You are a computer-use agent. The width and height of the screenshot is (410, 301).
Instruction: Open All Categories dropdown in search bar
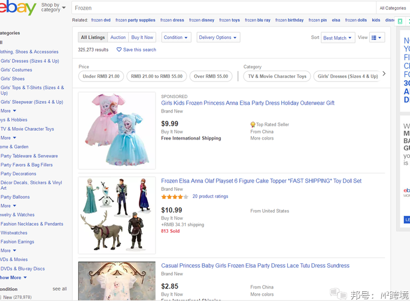393,8
